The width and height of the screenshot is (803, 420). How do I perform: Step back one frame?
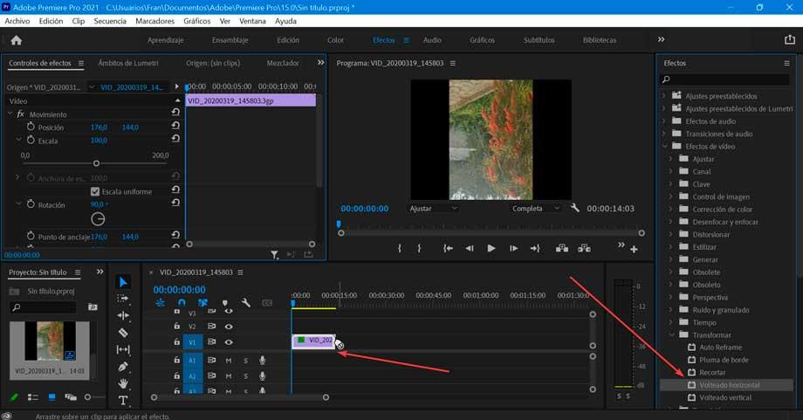point(469,248)
